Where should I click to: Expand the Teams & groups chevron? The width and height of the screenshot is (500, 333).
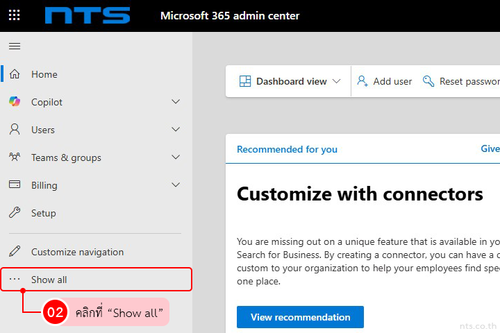(x=176, y=157)
